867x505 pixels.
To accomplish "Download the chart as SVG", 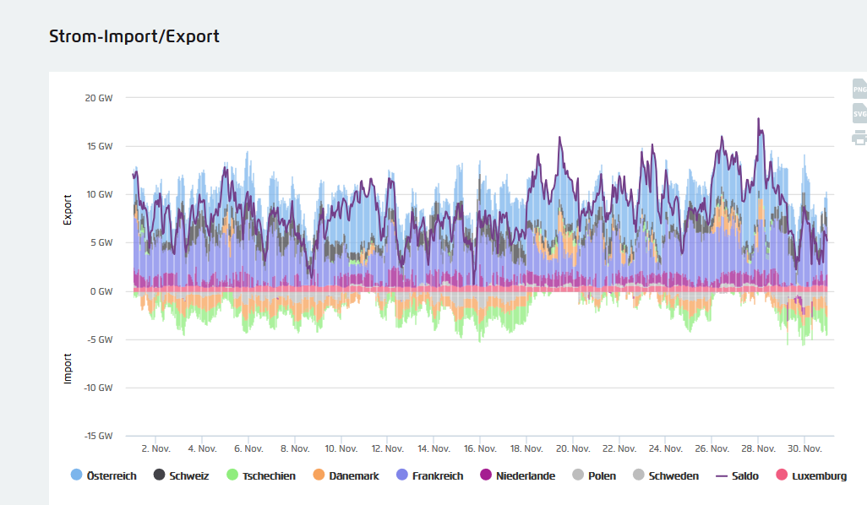I will pyautogui.click(x=859, y=113).
